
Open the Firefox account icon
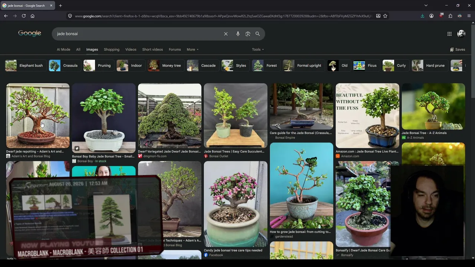click(x=432, y=16)
